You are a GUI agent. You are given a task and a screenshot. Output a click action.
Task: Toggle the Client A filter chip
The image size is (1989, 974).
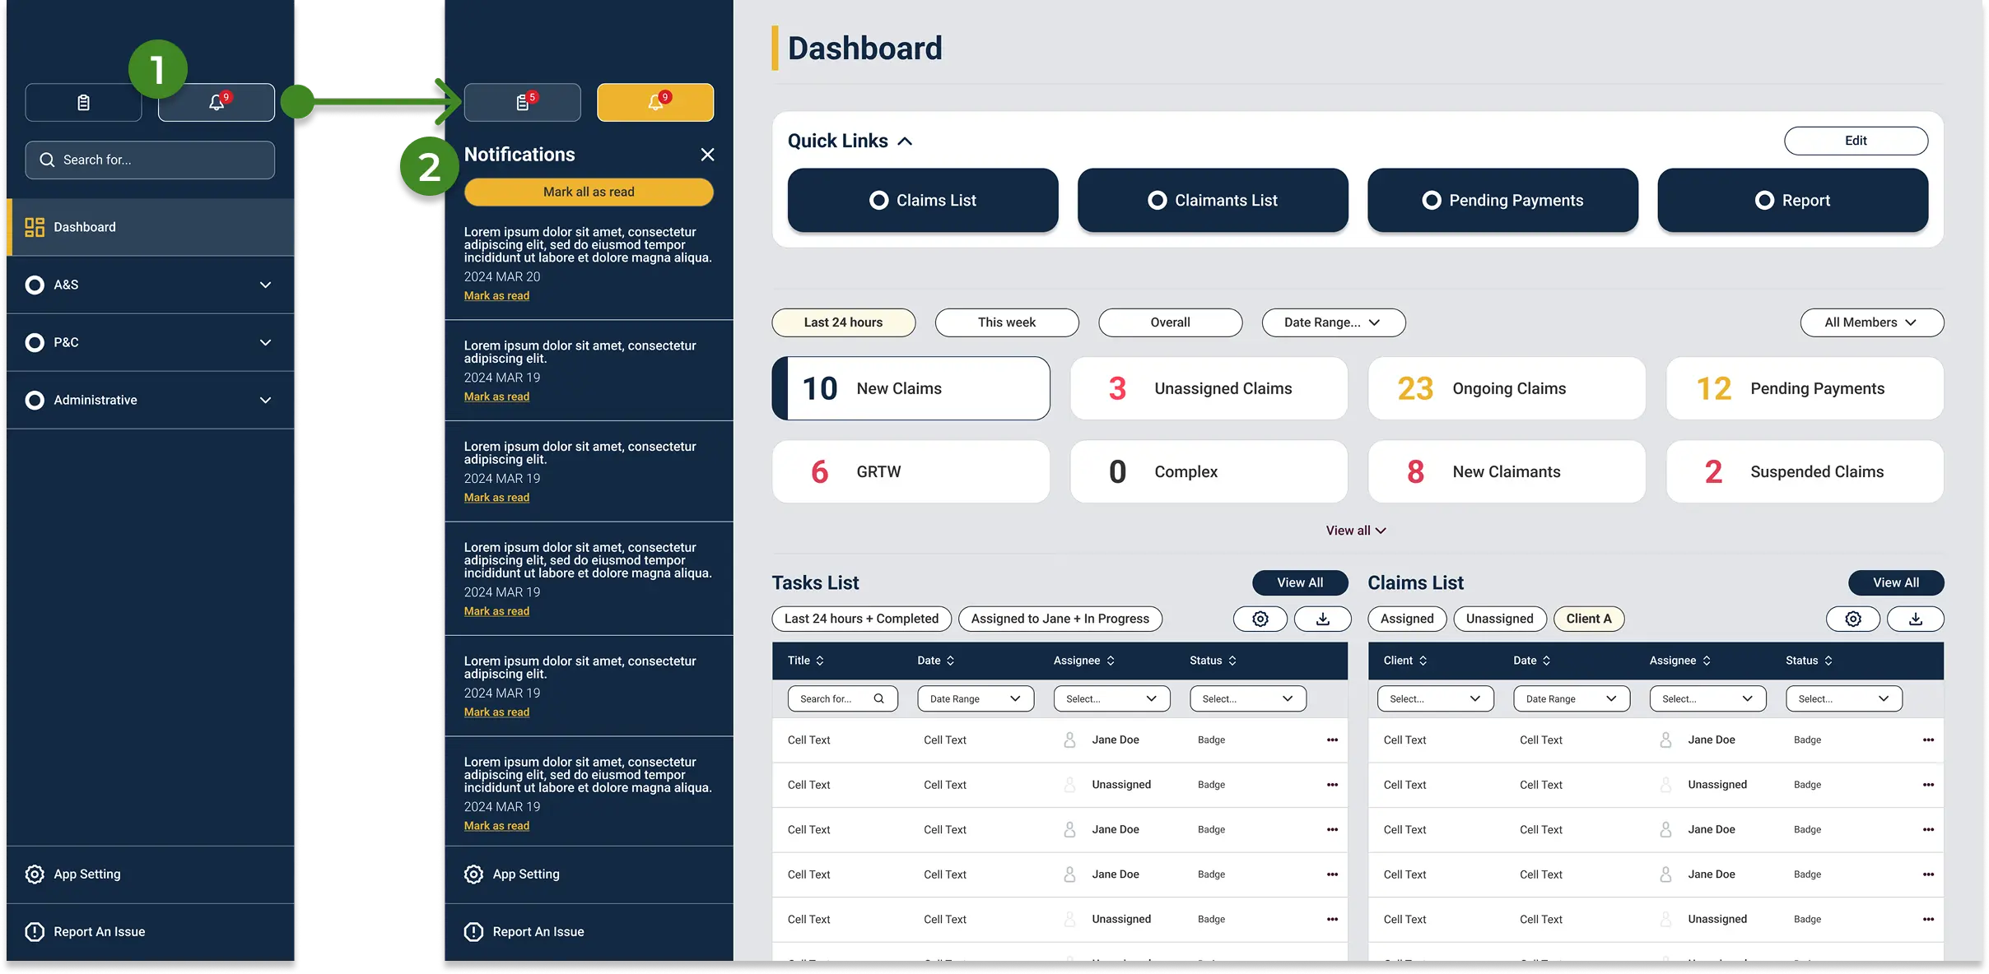coord(1588,619)
